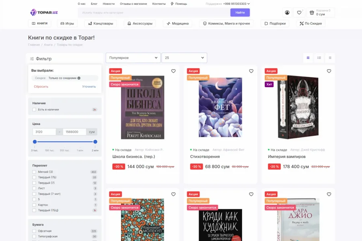Viewport: 362px width, 241px height.
Task: Click the maximum price slider handle
Action: coord(95,142)
